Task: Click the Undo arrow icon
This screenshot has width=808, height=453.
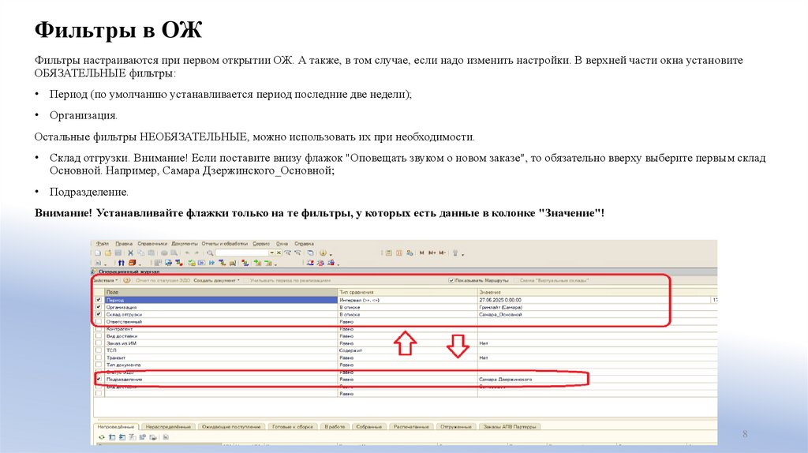Action: (187, 253)
